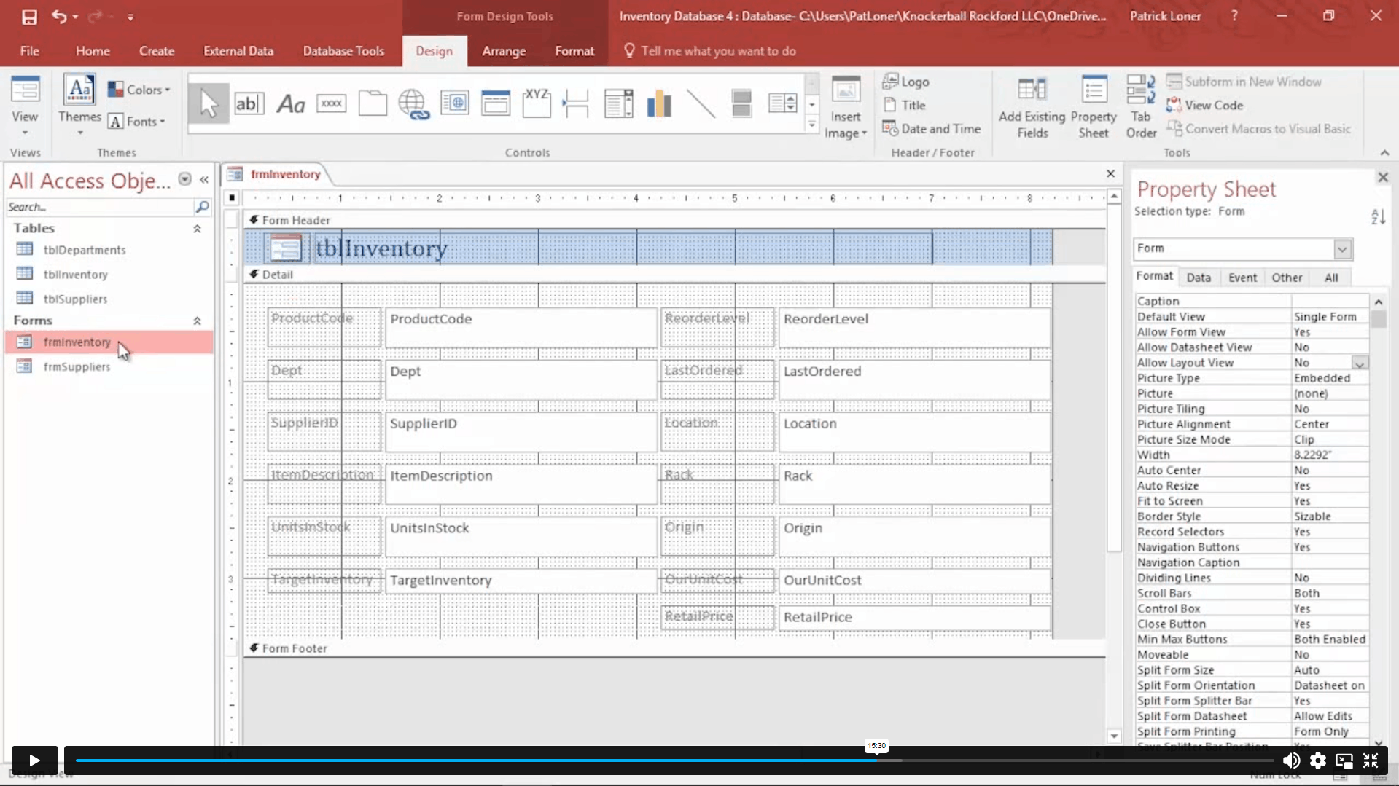Viewport: 1399px width, 786px height.
Task: Switch to the Data tab in Property Sheet
Action: coord(1198,278)
